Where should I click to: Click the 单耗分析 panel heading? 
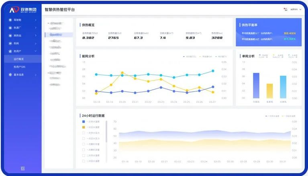pos(248,56)
